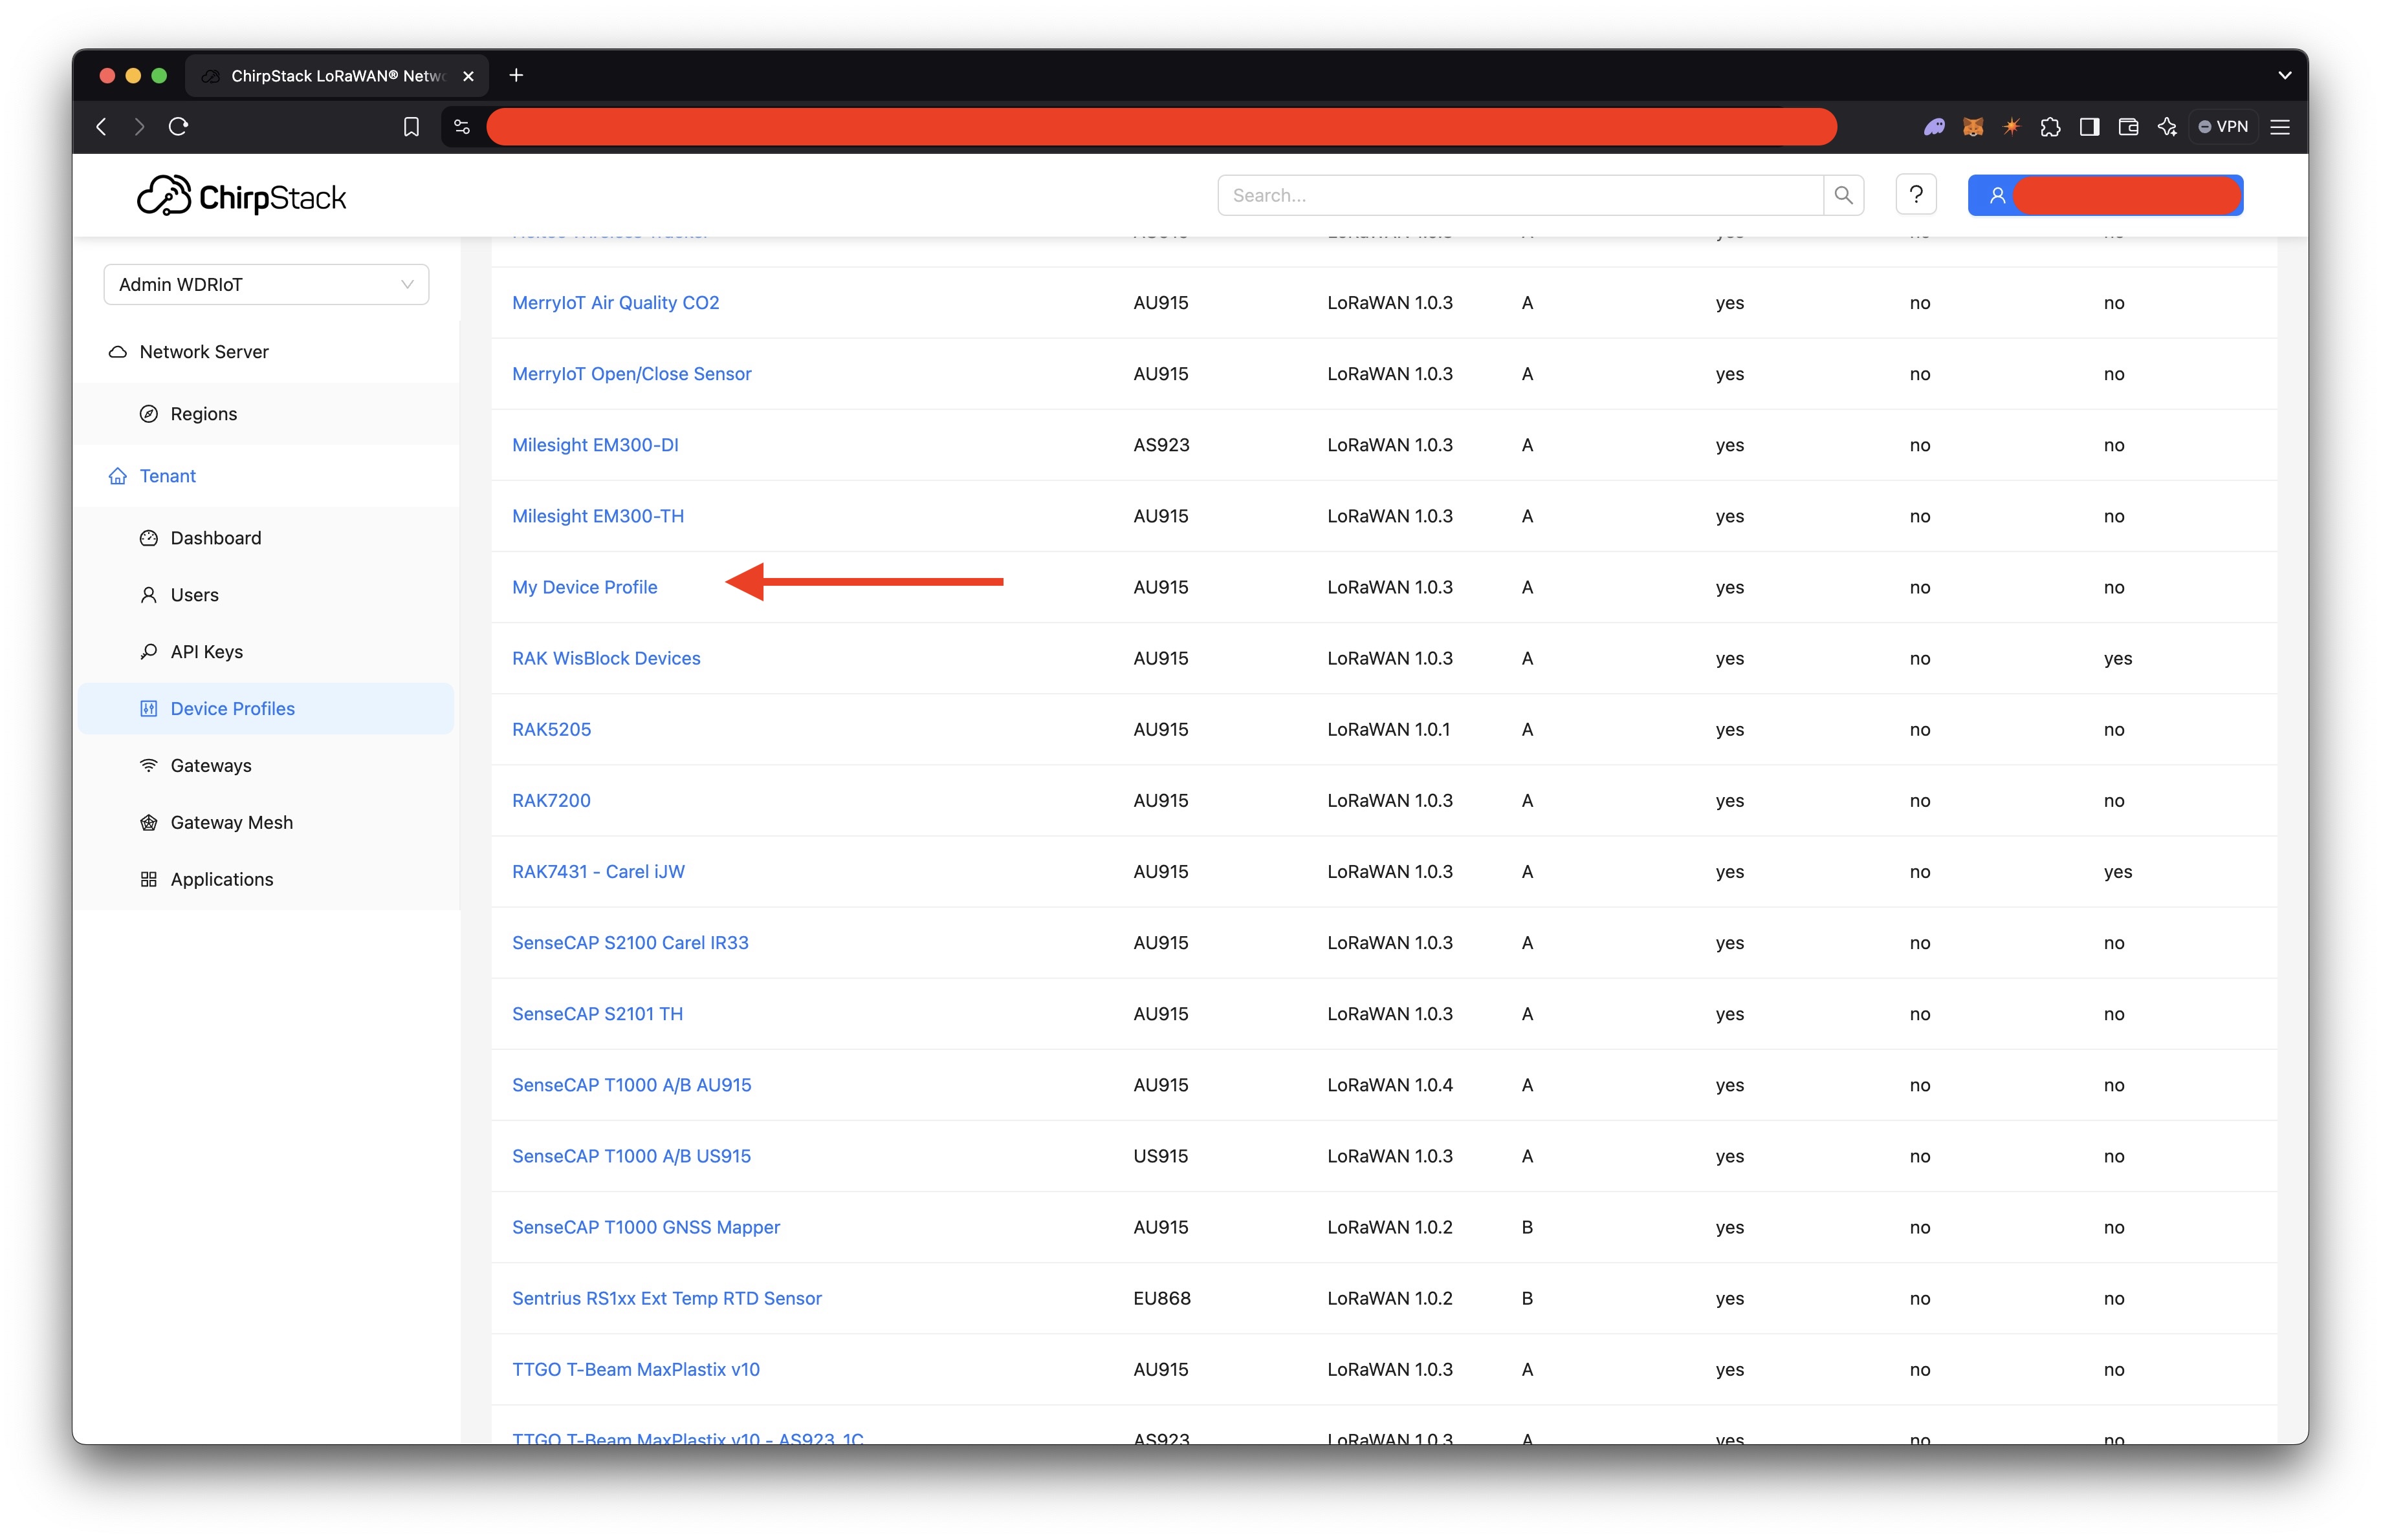
Task: Open the MetaMask fox extension
Action: (x=1973, y=127)
